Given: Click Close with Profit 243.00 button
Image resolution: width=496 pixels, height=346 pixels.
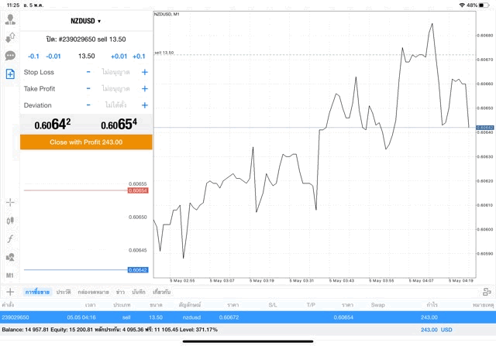Looking at the screenshot, I should pyautogui.click(x=86, y=142).
